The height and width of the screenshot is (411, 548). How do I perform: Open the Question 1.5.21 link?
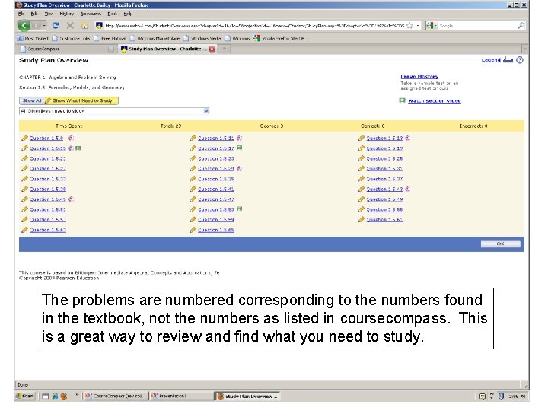tap(47, 158)
